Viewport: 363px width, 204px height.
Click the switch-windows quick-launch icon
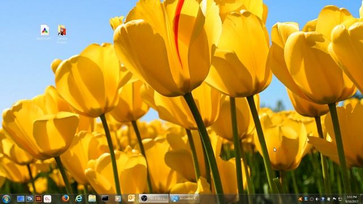coord(29,199)
